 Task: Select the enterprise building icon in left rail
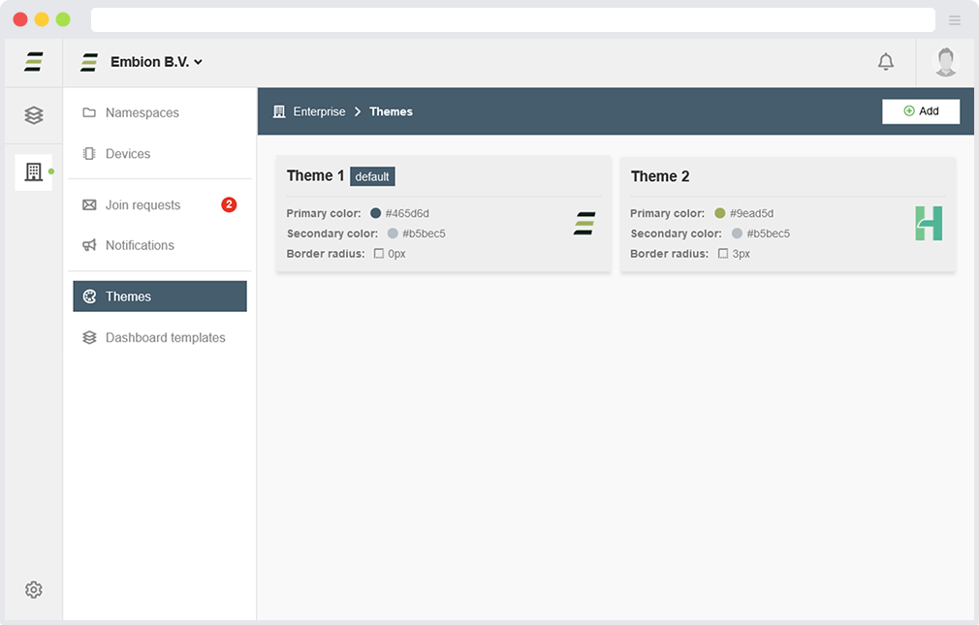point(34,172)
